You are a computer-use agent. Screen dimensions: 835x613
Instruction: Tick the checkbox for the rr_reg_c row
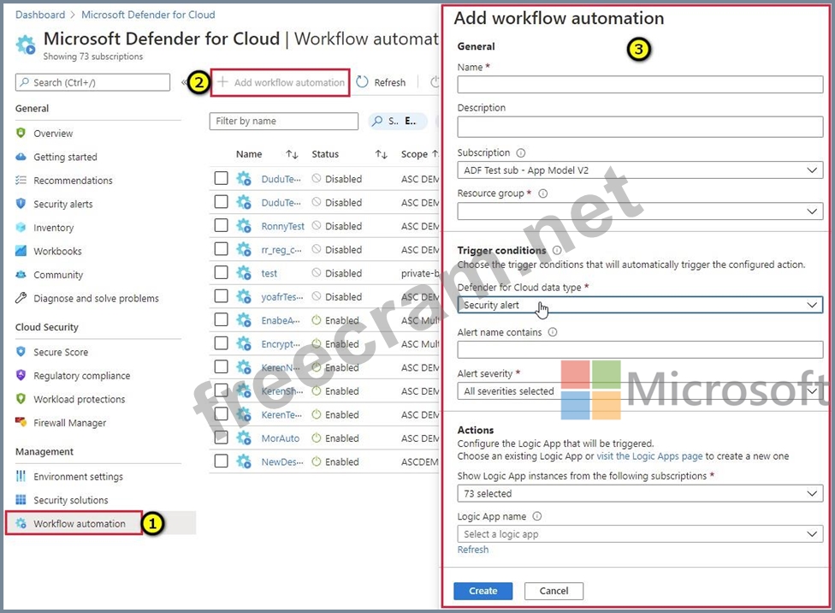click(221, 249)
